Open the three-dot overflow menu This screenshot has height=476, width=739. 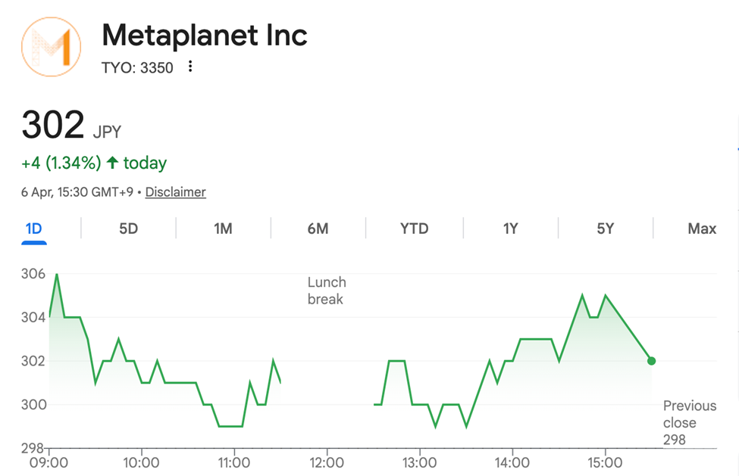click(x=189, y=67)
